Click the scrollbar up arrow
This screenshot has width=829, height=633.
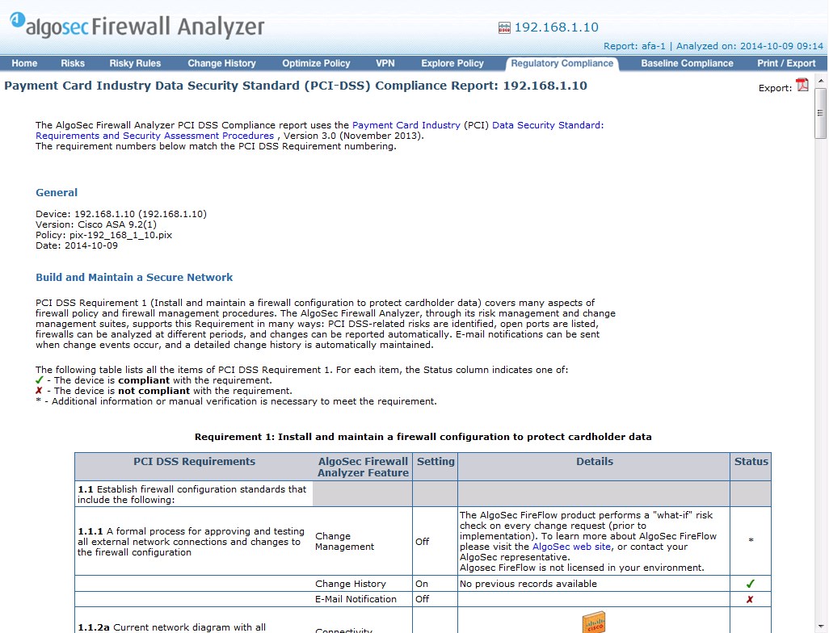(x=821, y=81)
